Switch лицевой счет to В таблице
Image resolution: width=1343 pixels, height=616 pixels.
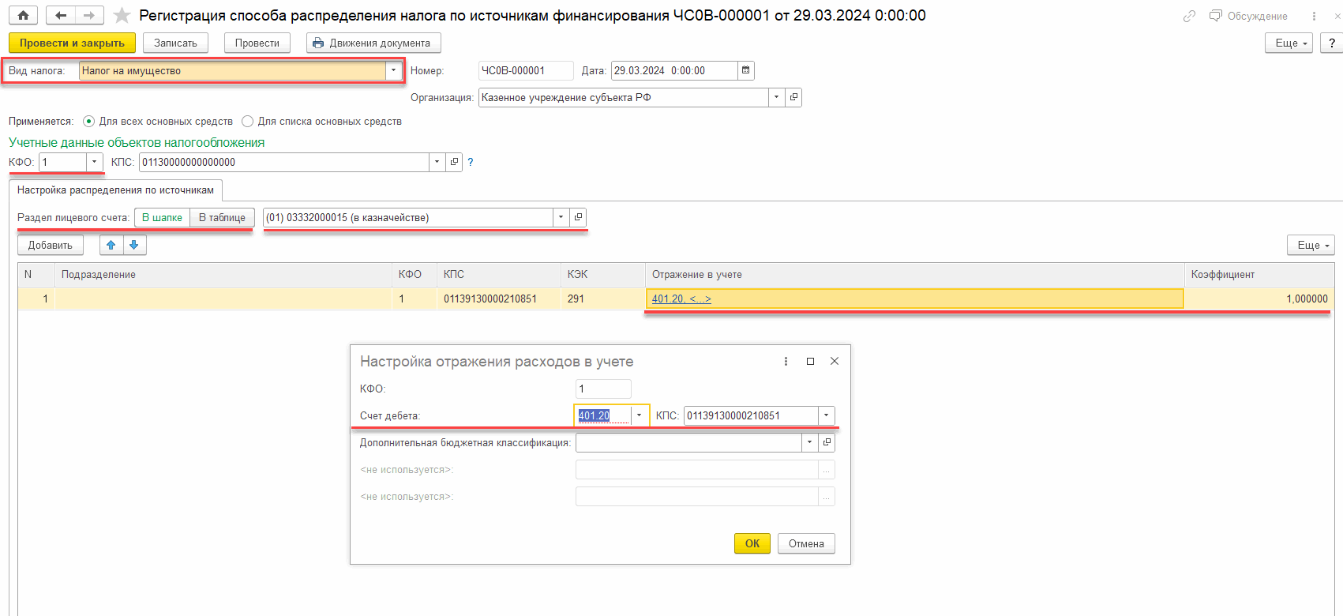click(x=222, y=217)
